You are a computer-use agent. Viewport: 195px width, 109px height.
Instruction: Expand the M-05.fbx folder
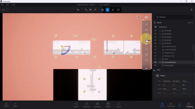coord(160,31)
